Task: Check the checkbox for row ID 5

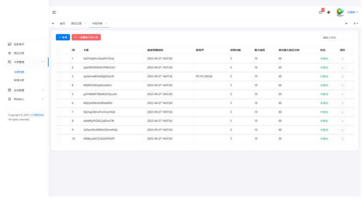Action: pos(60,94)
